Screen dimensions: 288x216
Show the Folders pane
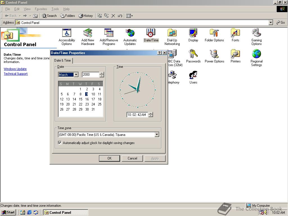67,16
